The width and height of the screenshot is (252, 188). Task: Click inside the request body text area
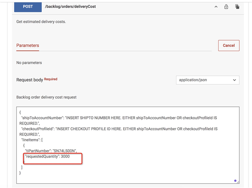pyautogui.click(x=128, y=145)
